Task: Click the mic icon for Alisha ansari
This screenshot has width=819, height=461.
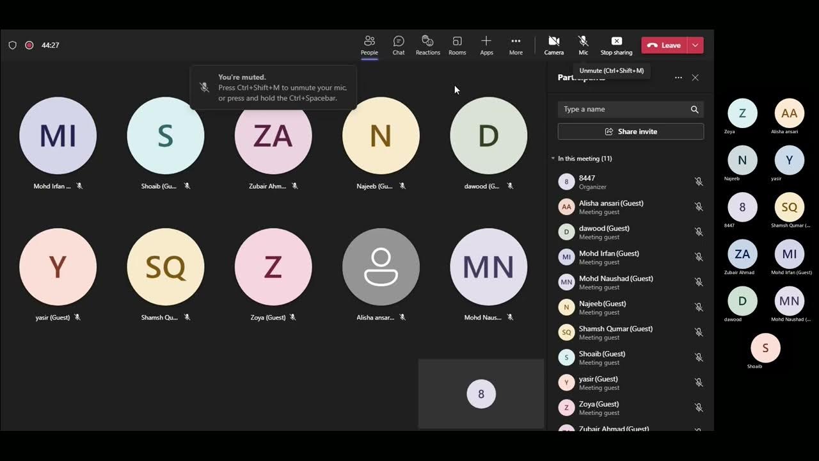Action: [x=699, y=207]
